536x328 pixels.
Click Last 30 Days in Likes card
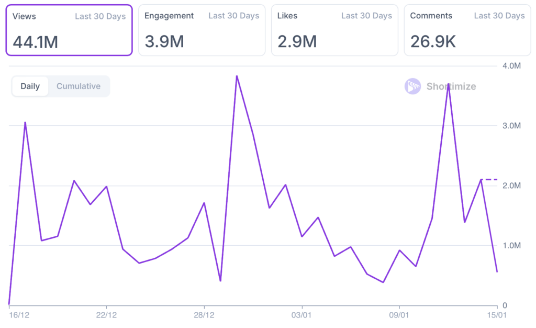pos(366,16)
